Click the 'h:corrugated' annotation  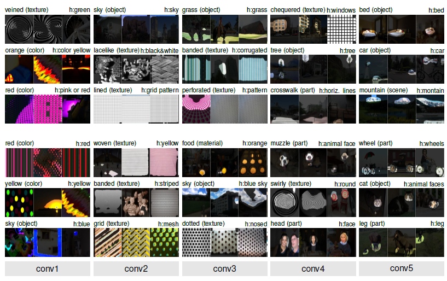click(249, 50)
